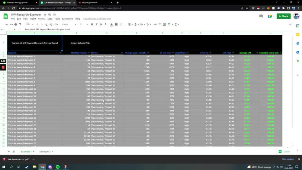Open the zoom level dropdown
Screen dimensions: 302x170
coord(30,24)
